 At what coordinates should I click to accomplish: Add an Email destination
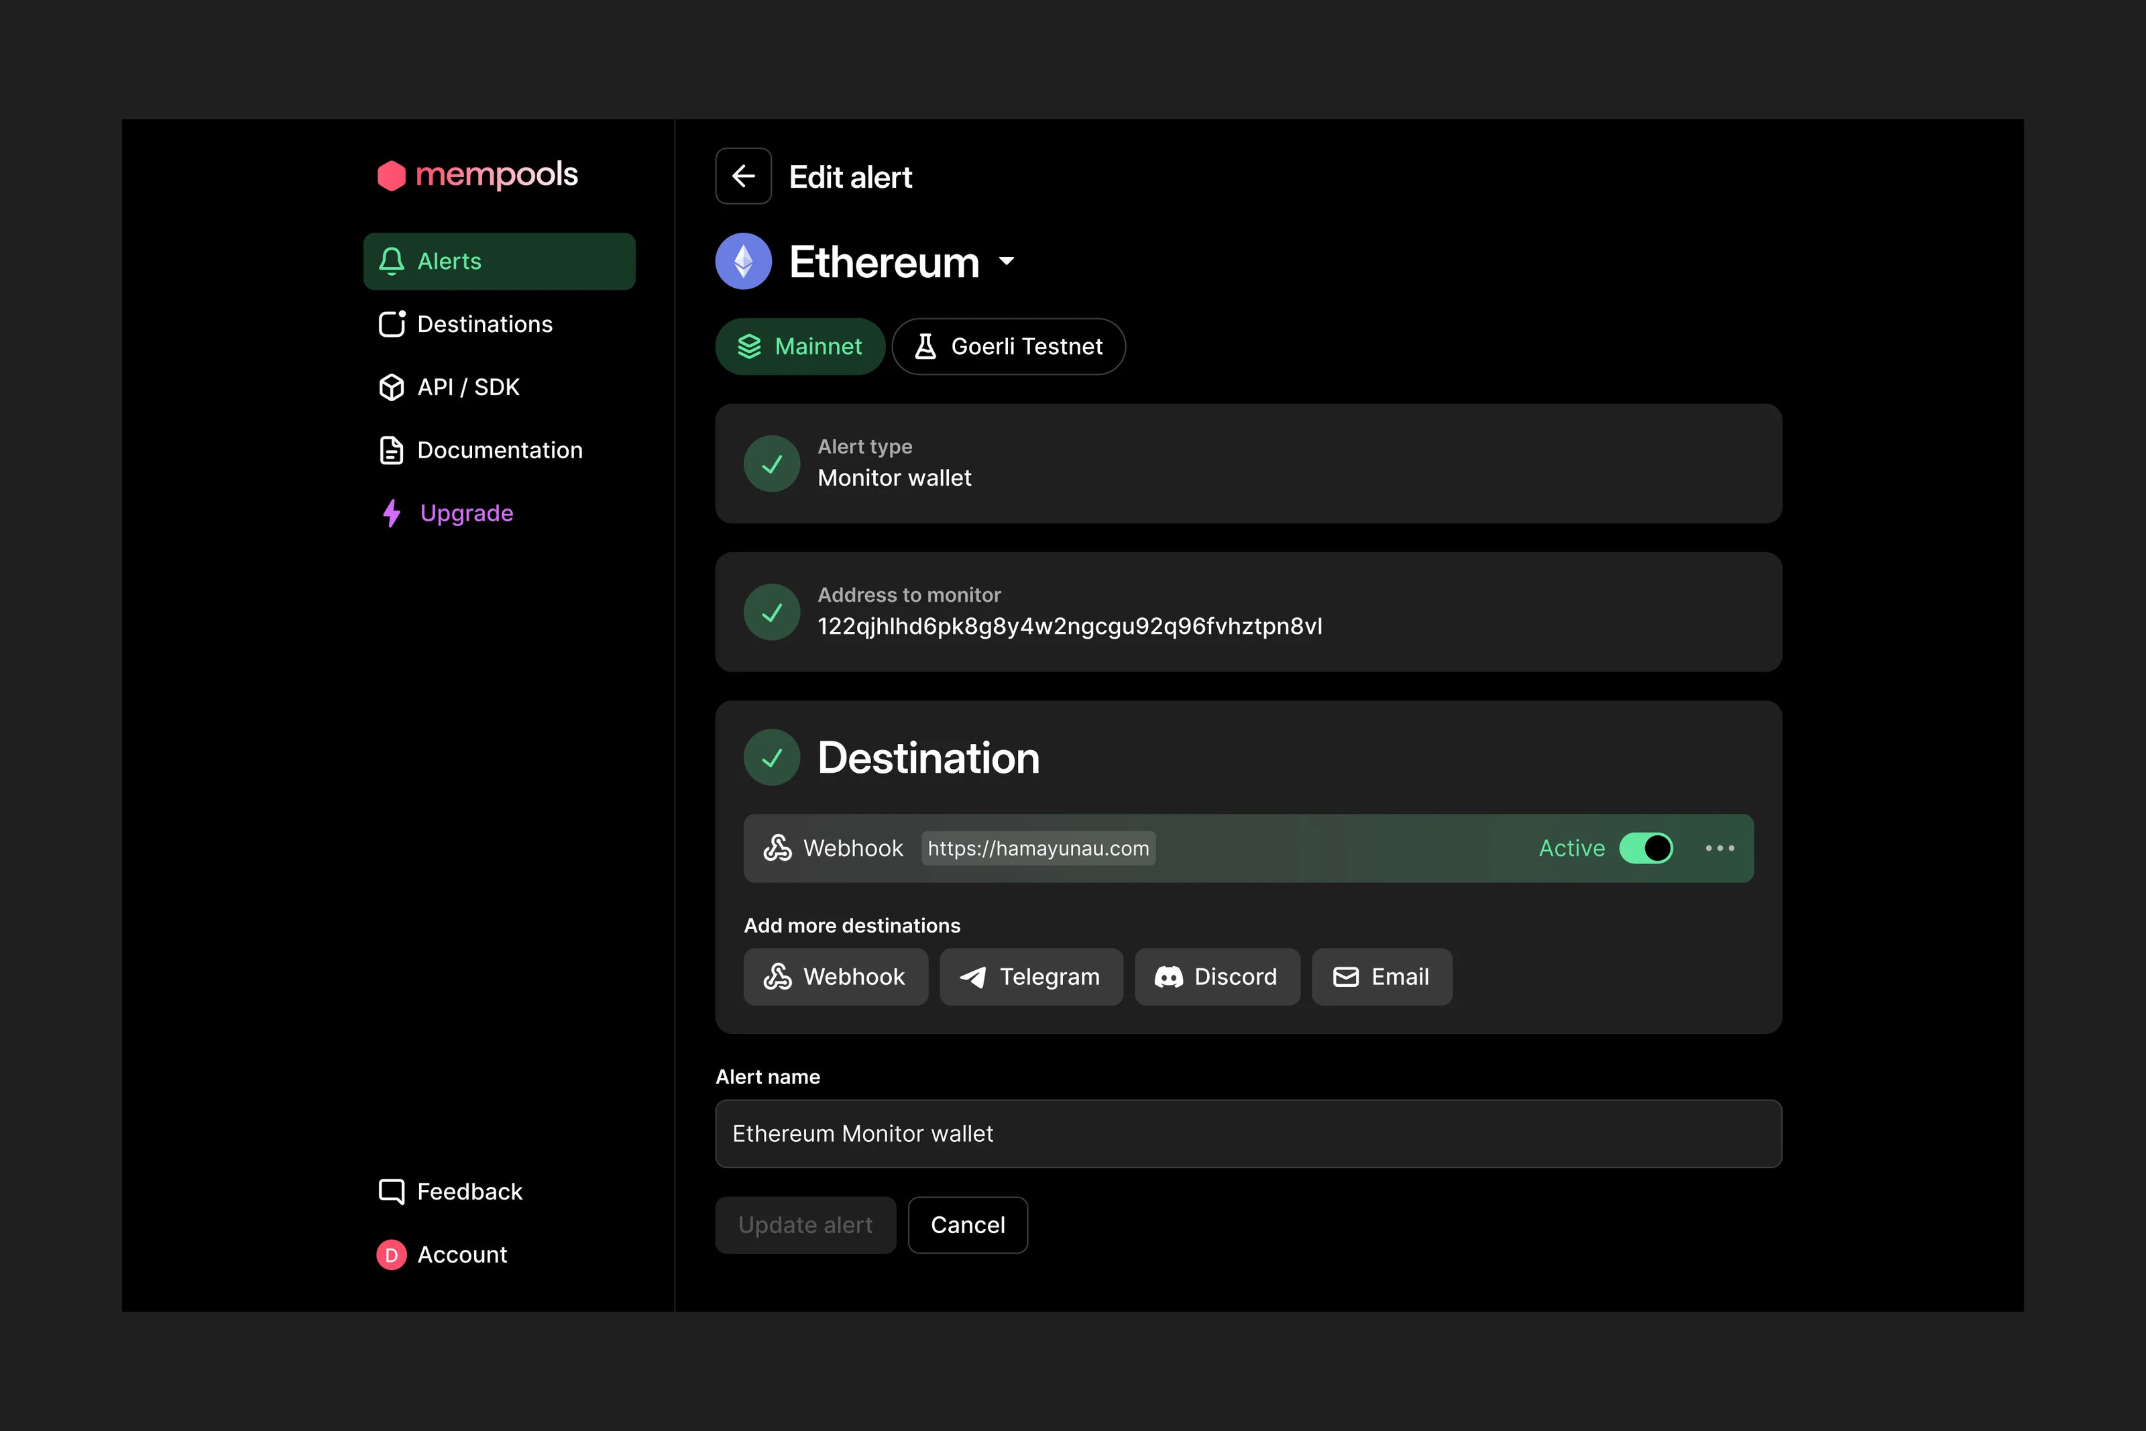tap(1381, 977)
